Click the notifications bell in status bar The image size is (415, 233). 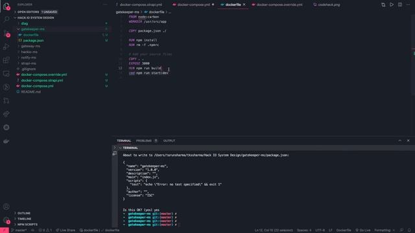(409, 230)
